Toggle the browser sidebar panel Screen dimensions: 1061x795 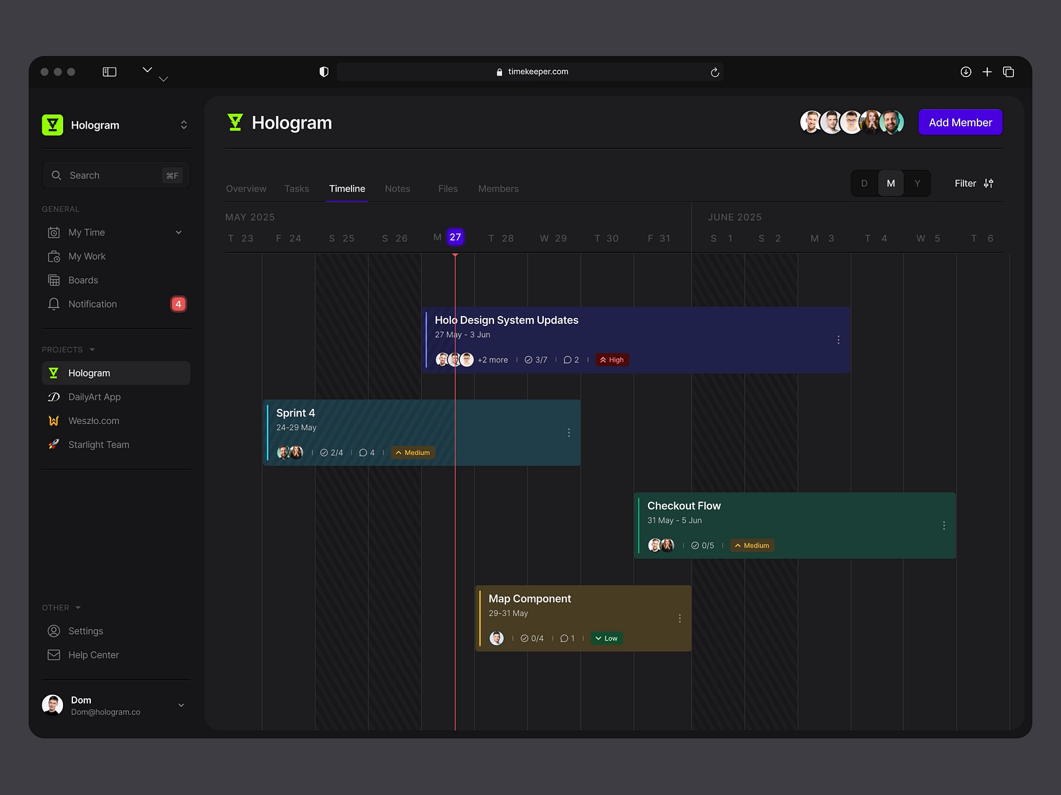point(109,71)
